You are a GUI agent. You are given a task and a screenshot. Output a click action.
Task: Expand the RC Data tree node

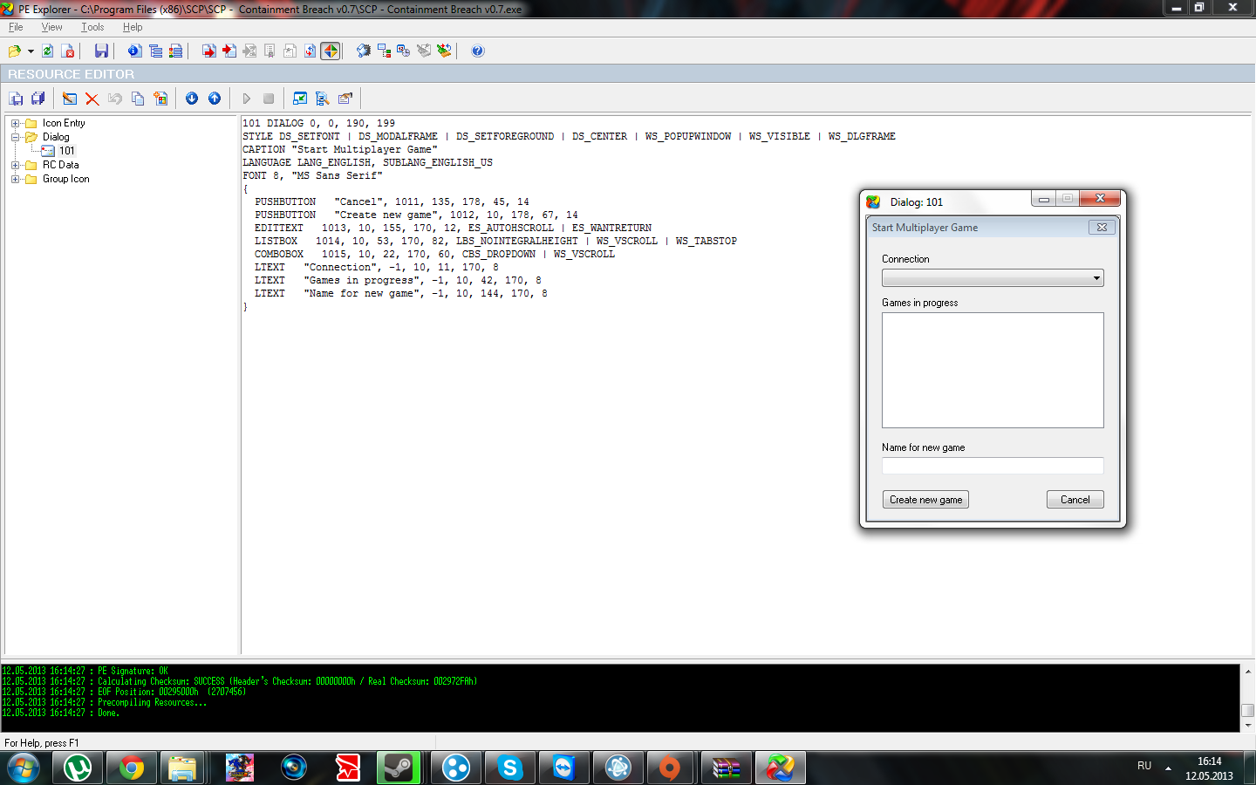click(x=15, y=165)
